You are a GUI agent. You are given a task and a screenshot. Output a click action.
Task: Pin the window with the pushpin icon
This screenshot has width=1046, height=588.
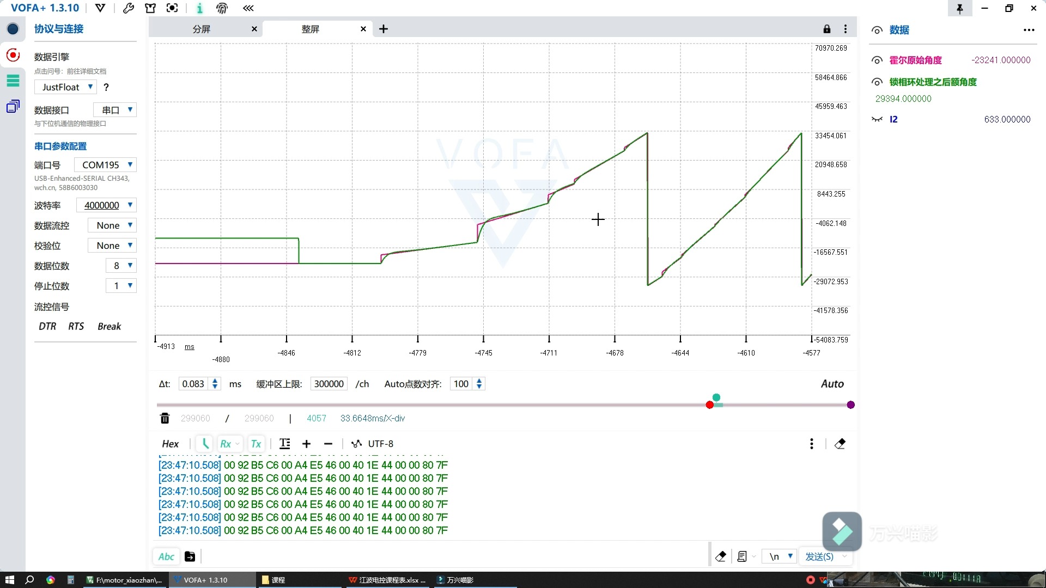coord(960,8)
